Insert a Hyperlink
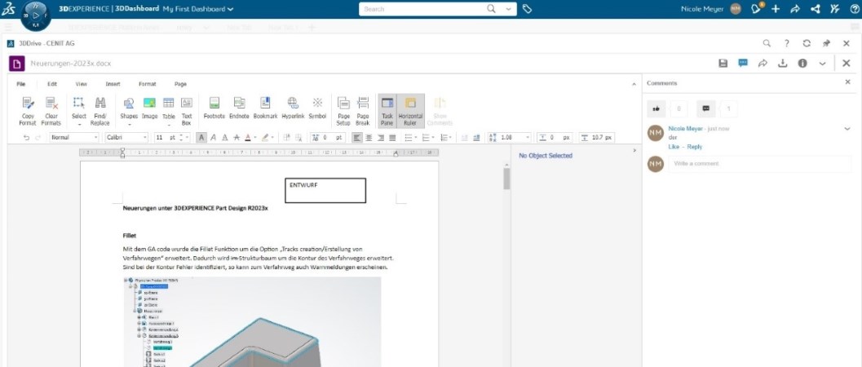 pos(293,108)
